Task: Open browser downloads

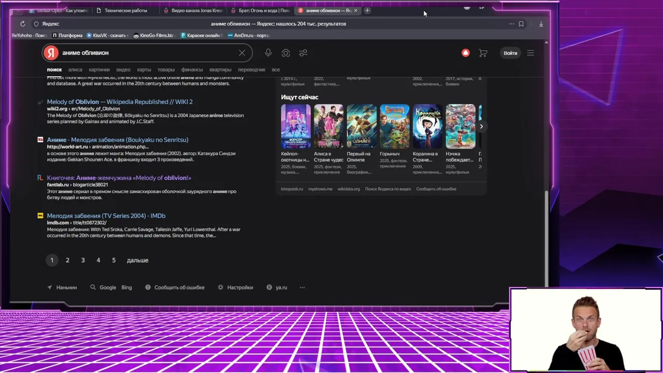Action: [541, 24]
